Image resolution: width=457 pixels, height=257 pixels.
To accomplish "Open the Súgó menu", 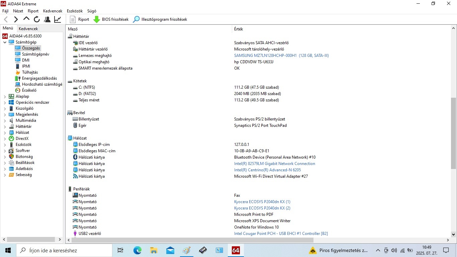I will (x=92, y=11).
